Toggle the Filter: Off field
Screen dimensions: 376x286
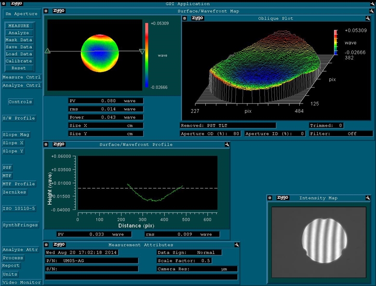pos(341,134)
